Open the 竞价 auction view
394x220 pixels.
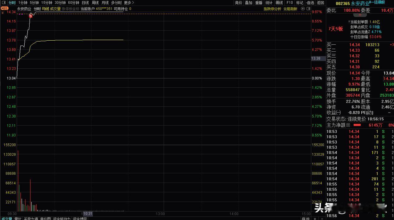[239, 3]
